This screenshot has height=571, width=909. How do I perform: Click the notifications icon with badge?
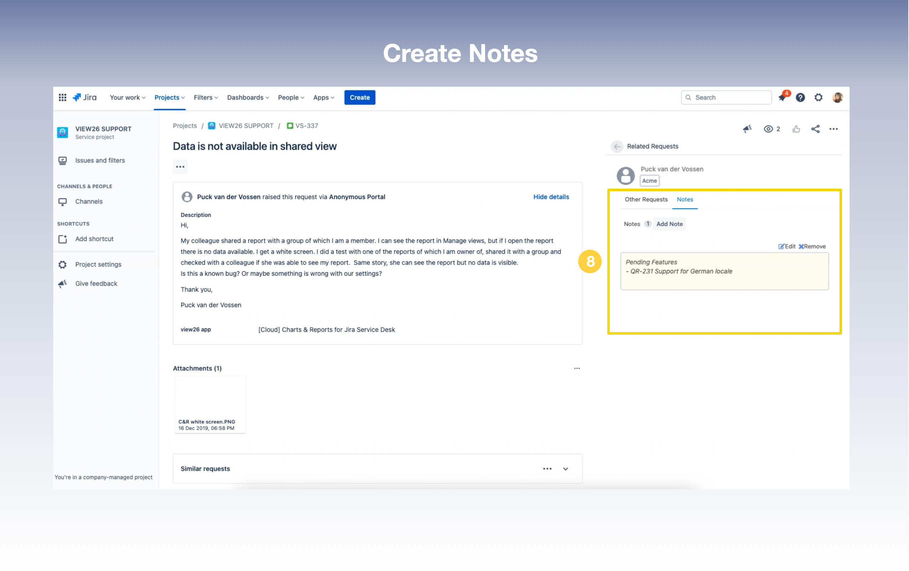[x=782, y=98]
